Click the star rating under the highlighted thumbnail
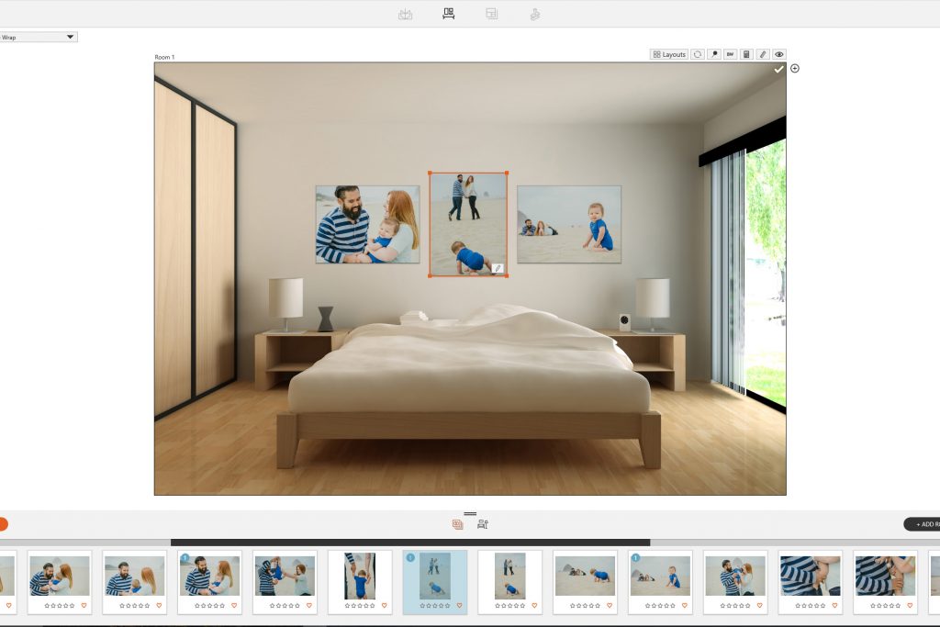The image size is (940, 627). [434, 605]
